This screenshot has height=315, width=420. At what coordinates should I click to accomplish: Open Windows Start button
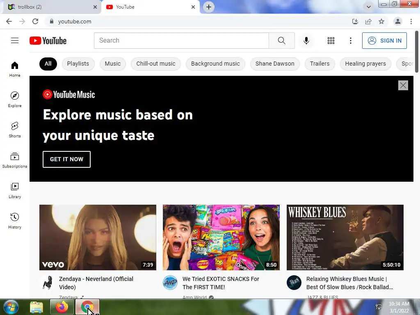point(11,307)
